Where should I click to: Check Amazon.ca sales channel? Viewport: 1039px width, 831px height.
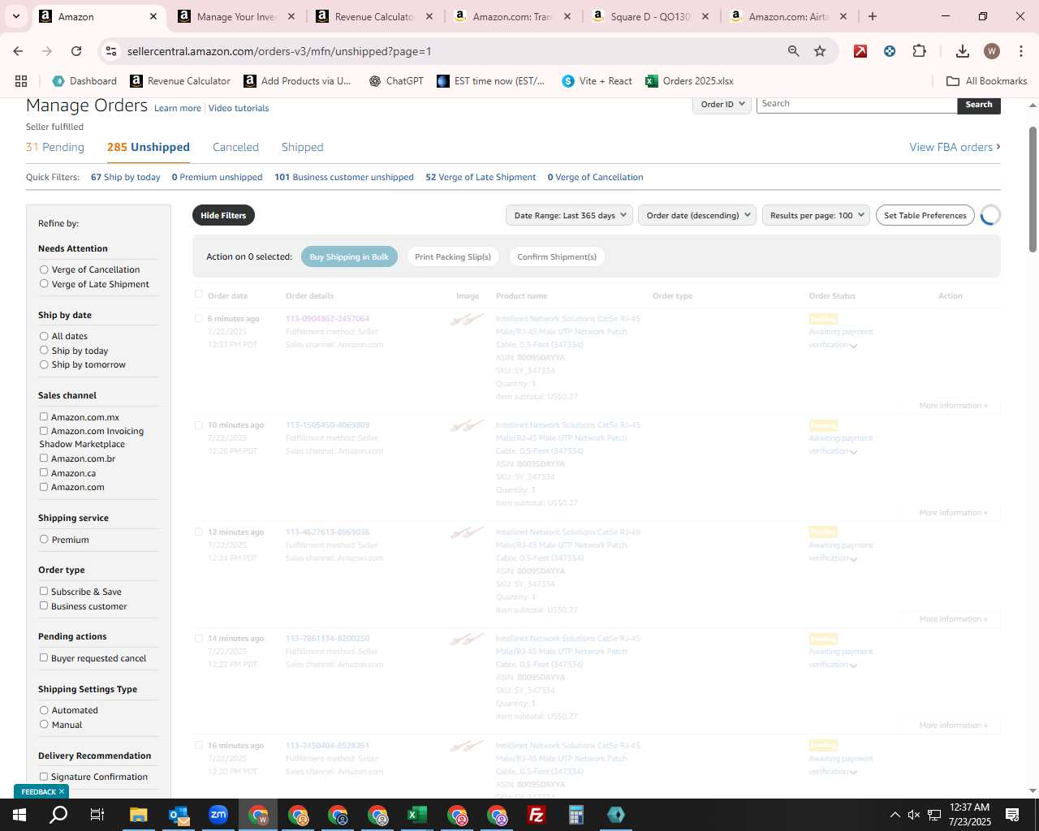pyautogui.click(x=44, y=473)
